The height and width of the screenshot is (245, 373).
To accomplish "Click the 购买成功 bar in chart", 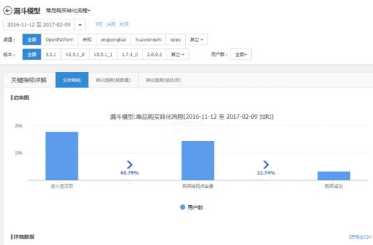I will [334, 176].
